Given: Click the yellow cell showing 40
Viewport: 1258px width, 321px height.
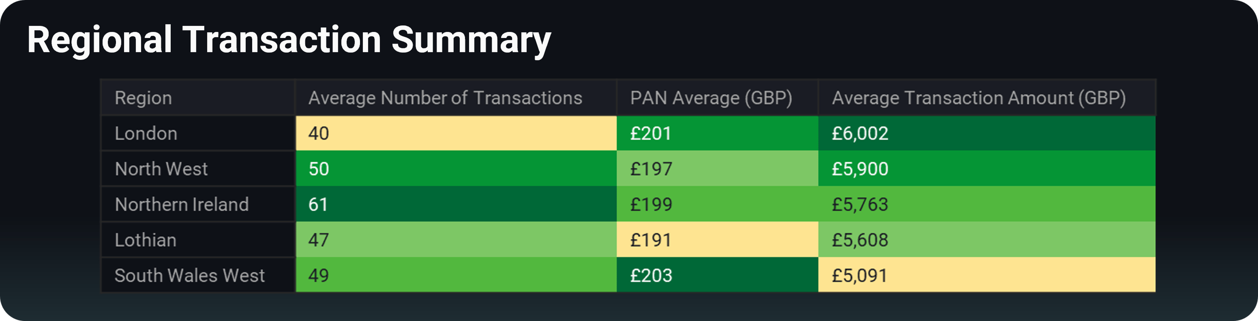Looking at the screenshot, I should point(456,133).
